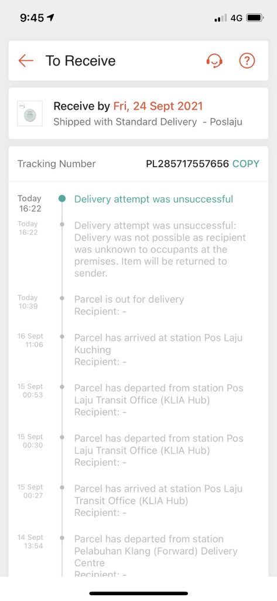This screenshot has height=601, width=277.
Task: Tap the "To Receive" page title
Action: pos(80,60)
